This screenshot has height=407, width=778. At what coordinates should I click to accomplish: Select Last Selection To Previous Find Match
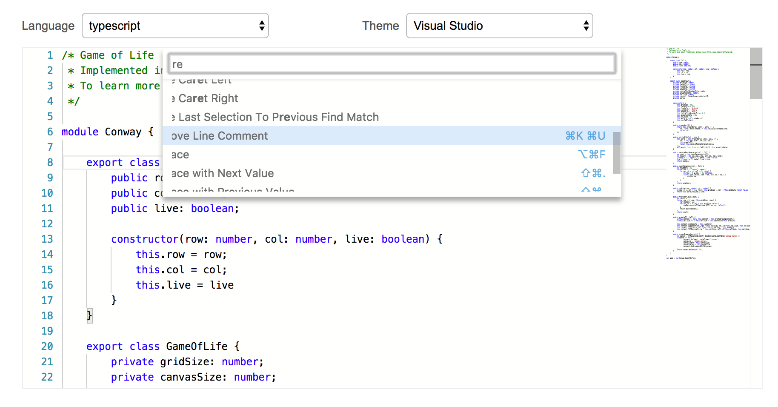point(392,117)
